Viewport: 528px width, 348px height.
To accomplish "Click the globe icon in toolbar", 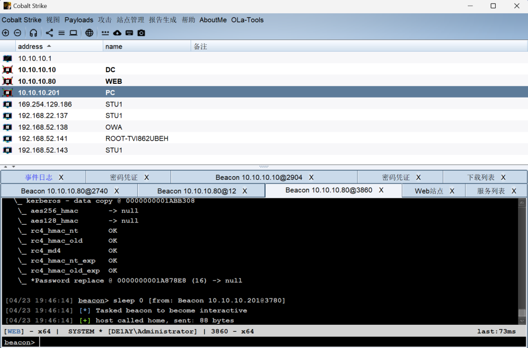I will [x=89, y=33].
